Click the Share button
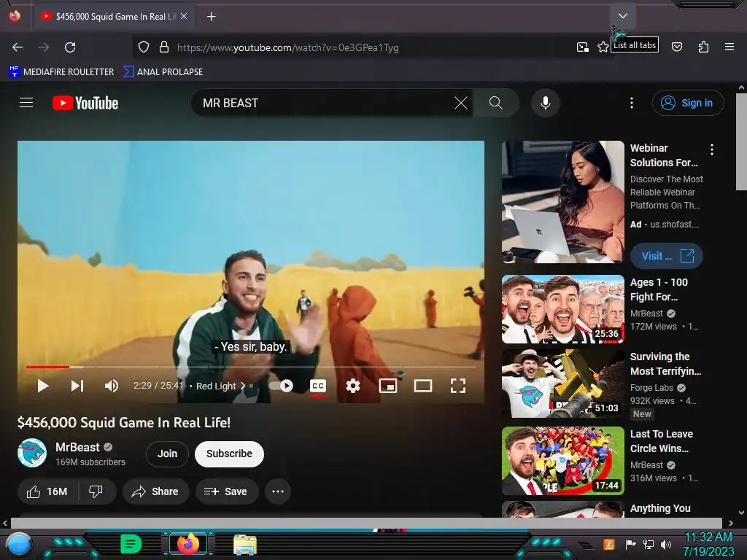Screen dimensions: 747x560 click(156, 491)
